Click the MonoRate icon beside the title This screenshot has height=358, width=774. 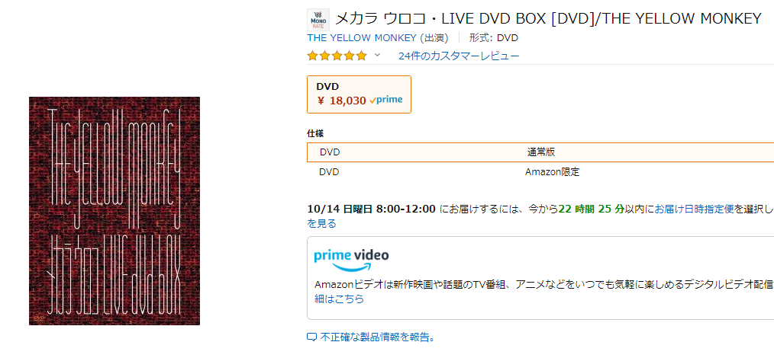[318, 19]
